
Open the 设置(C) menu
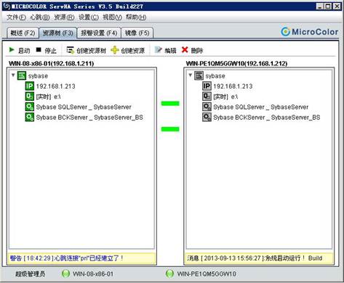89,17
